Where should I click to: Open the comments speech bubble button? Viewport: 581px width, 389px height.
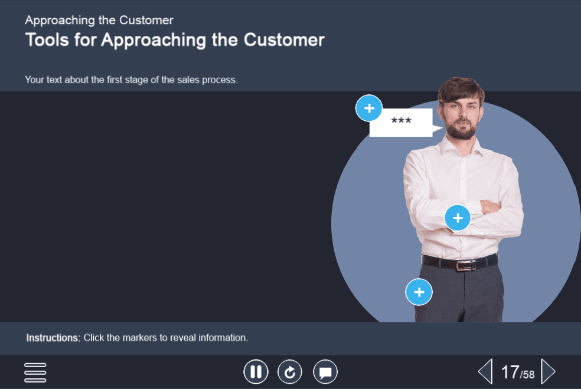tap(325, 372)
